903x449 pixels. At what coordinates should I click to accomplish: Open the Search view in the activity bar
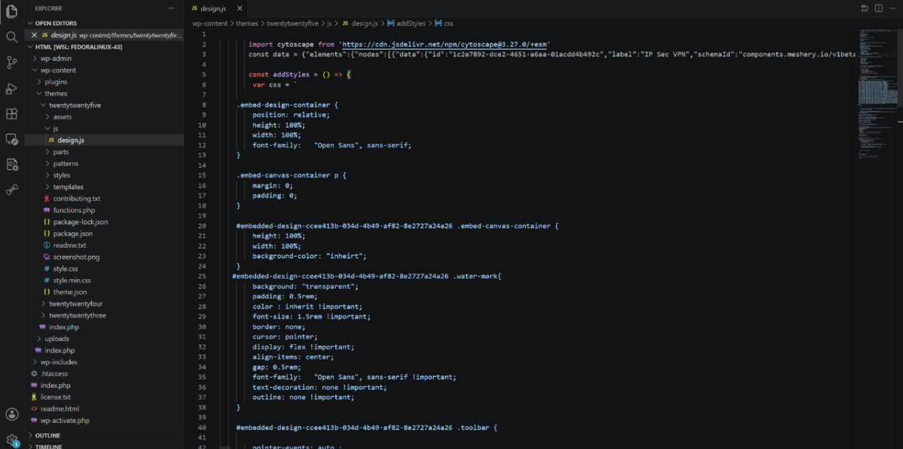click(x=12, y=37)
